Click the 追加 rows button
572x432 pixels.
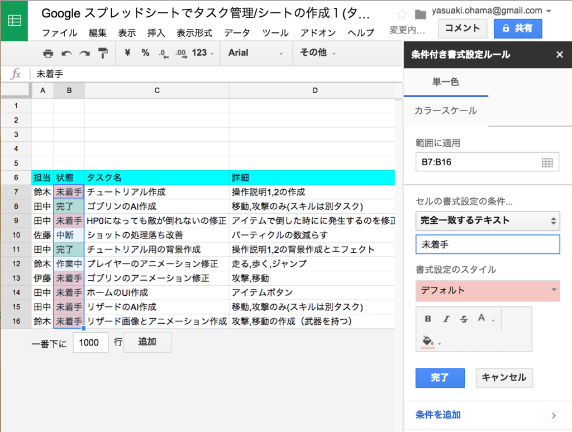pyautogui.click(x=147, y=342)
